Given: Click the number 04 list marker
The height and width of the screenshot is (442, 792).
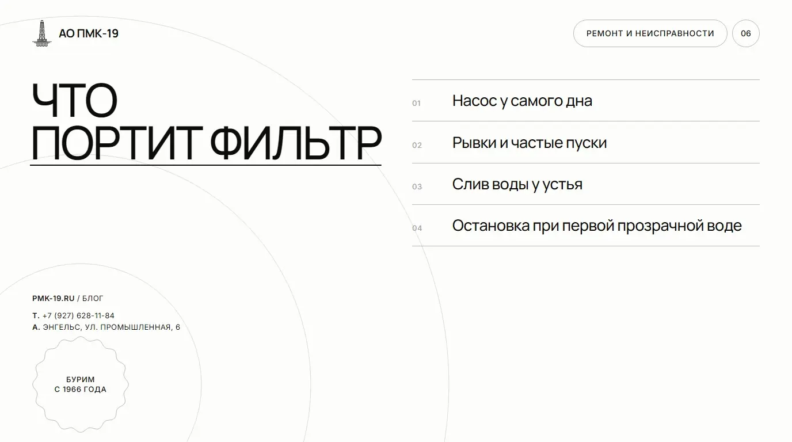Looking at the screenshot, I should click(x=417, y=228).
